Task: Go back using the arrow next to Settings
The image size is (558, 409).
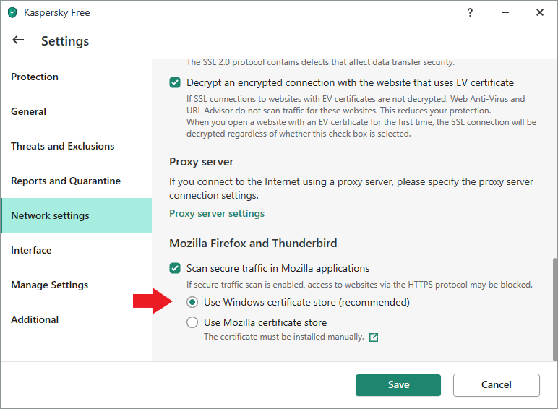Action: pos(18,40)
